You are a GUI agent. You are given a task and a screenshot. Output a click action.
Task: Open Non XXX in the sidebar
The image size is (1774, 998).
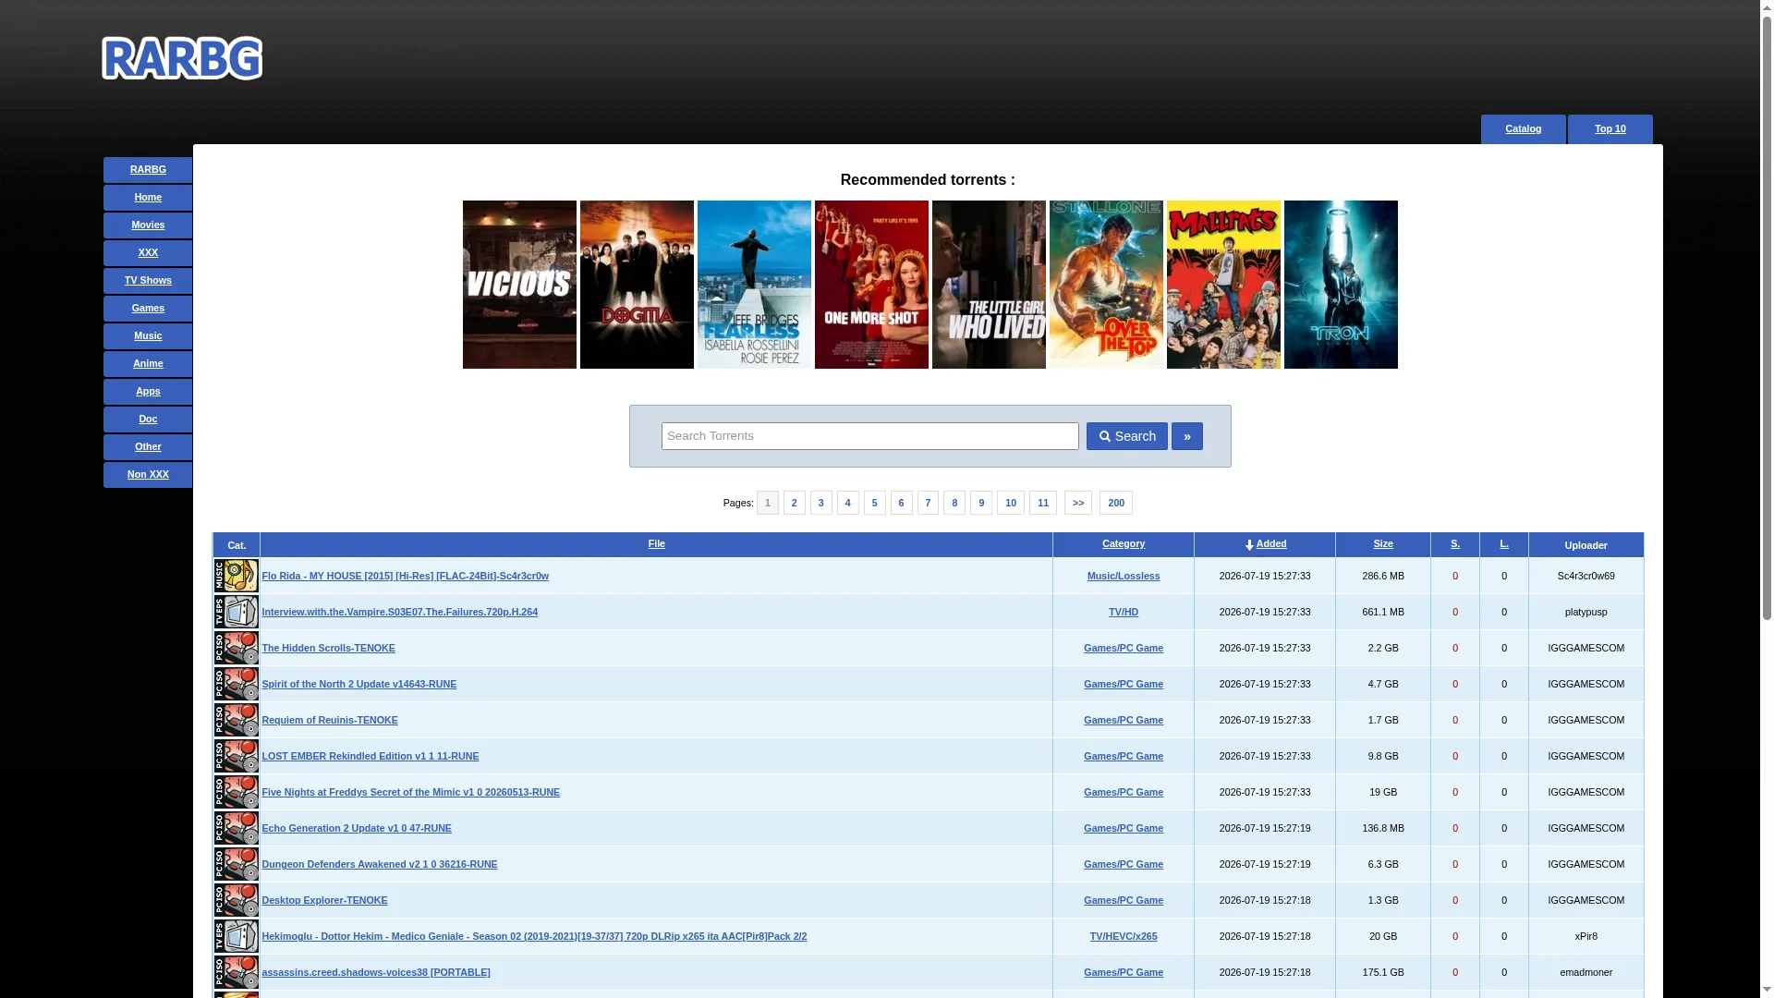(148, 475)
